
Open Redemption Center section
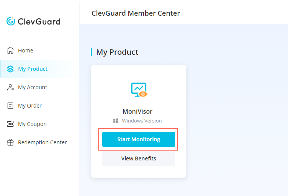pyautogui.click(x=40, y=142)
